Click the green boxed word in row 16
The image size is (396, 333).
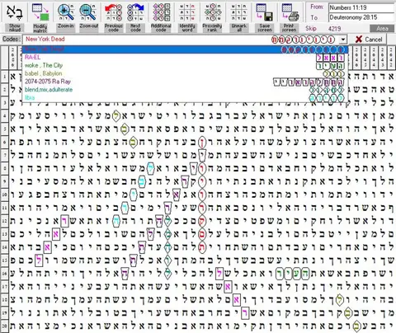pyautogui.click(x=293, y=273)
